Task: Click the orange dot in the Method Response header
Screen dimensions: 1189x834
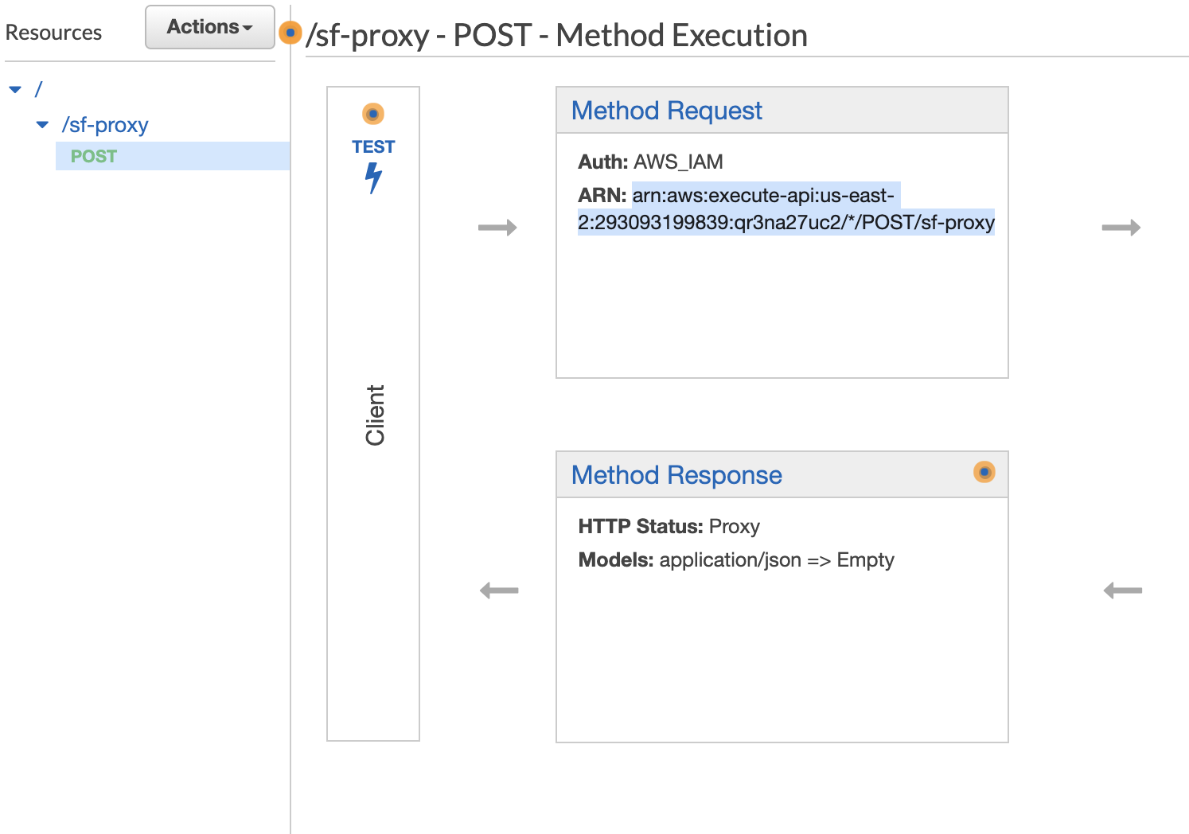Action: [984, 472]
